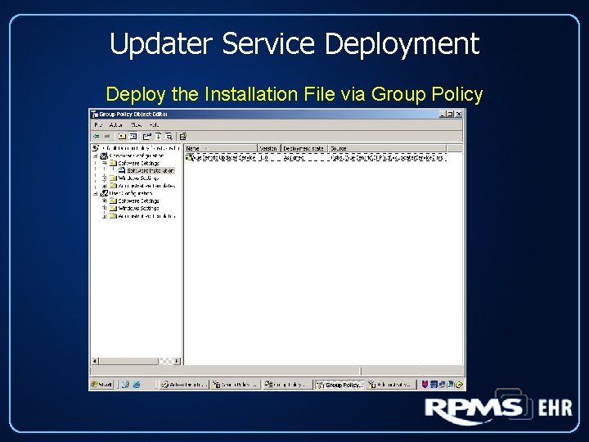Click the "1.0" version cell

264,158
